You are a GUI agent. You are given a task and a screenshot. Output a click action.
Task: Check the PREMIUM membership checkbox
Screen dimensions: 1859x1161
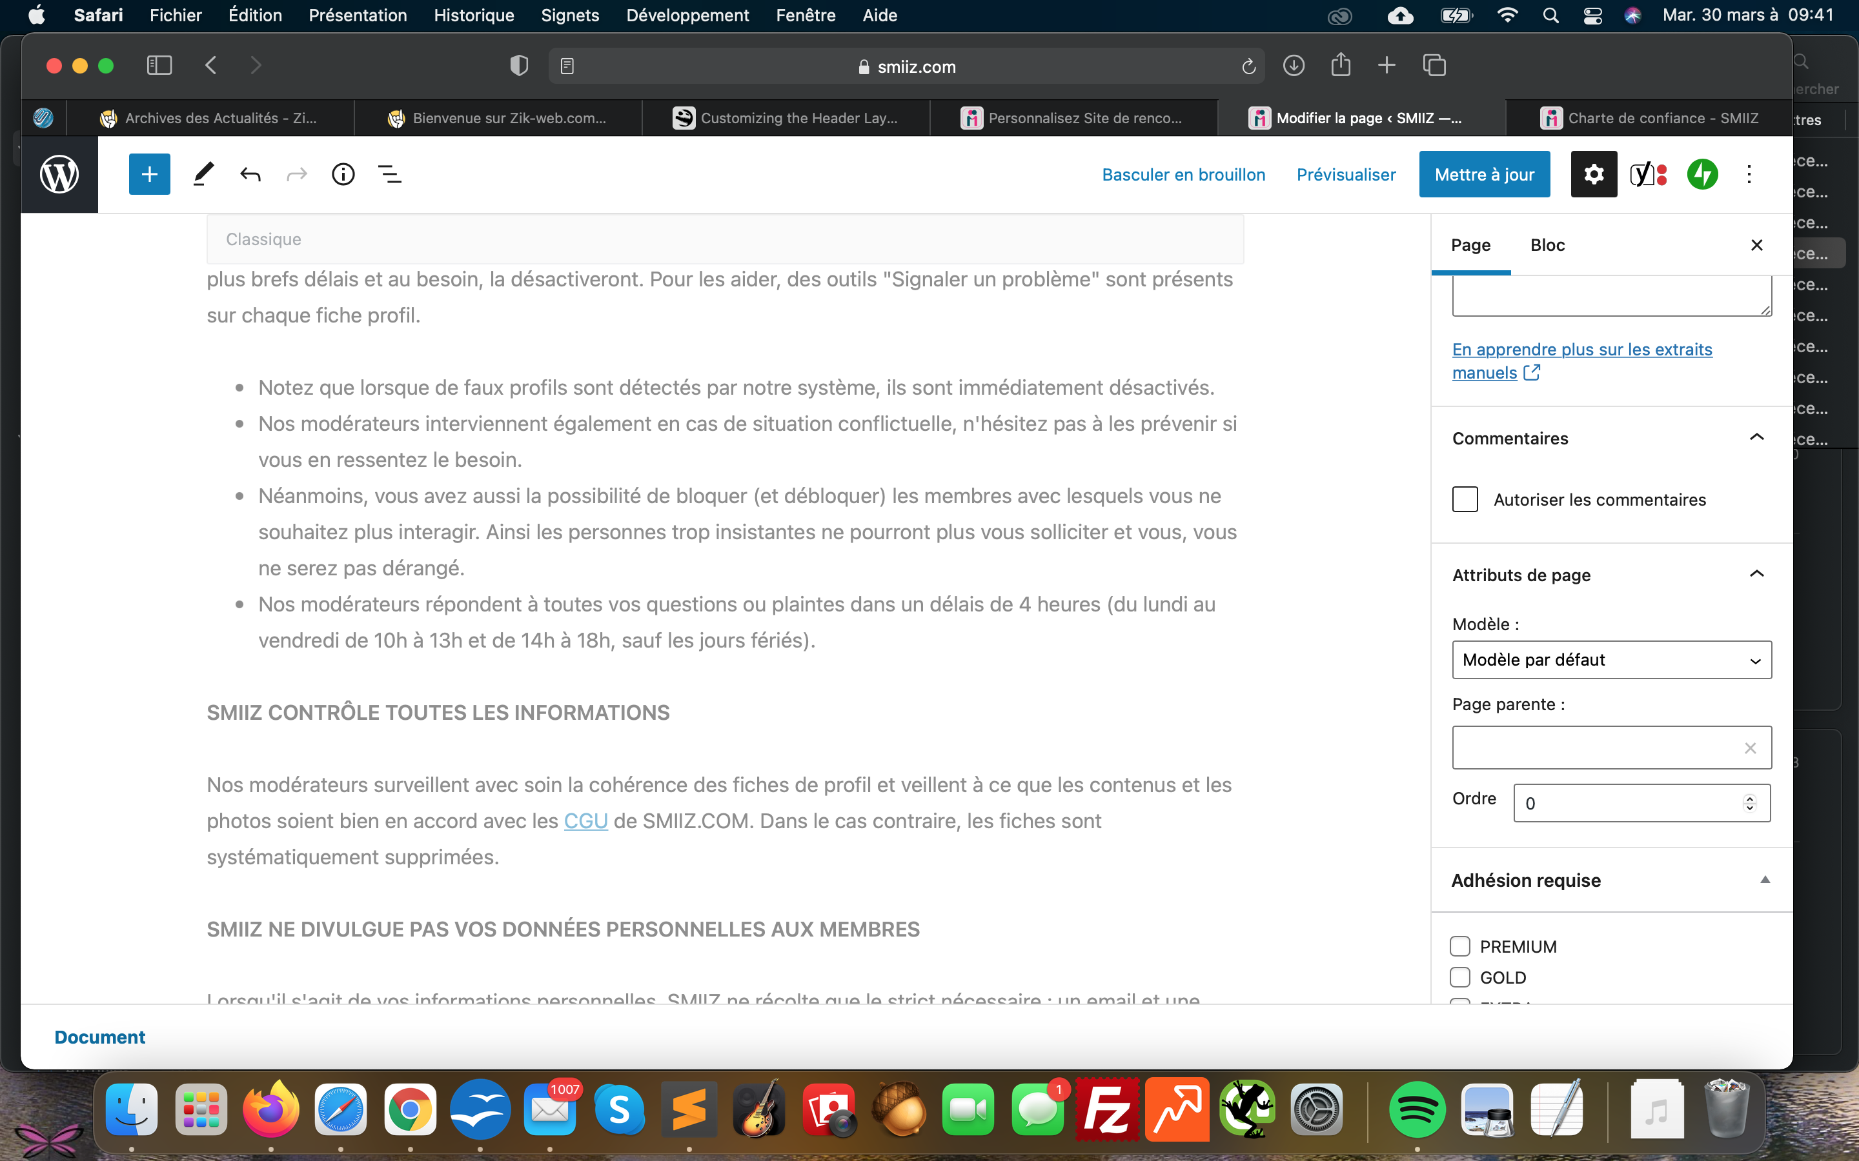1459,946
